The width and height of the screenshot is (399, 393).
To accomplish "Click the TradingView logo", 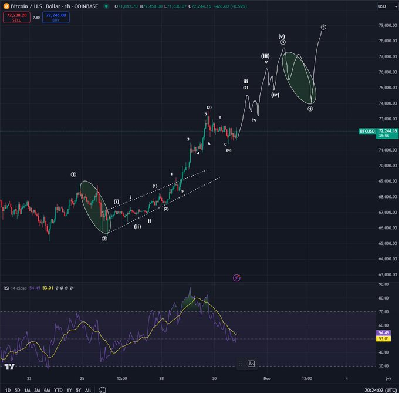I will 9,367.
